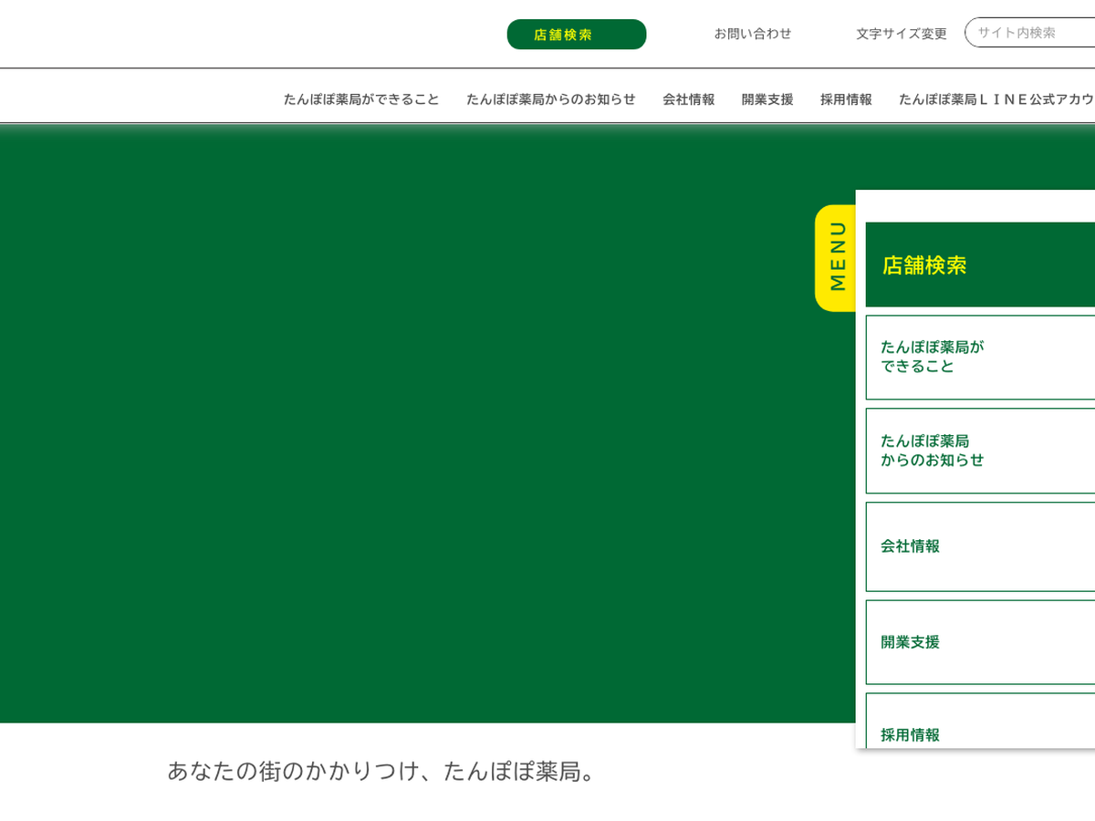1095x821 pixels.
Task: Choose 開業支援 from the top navigation bar
Action: tap(766, 99)
